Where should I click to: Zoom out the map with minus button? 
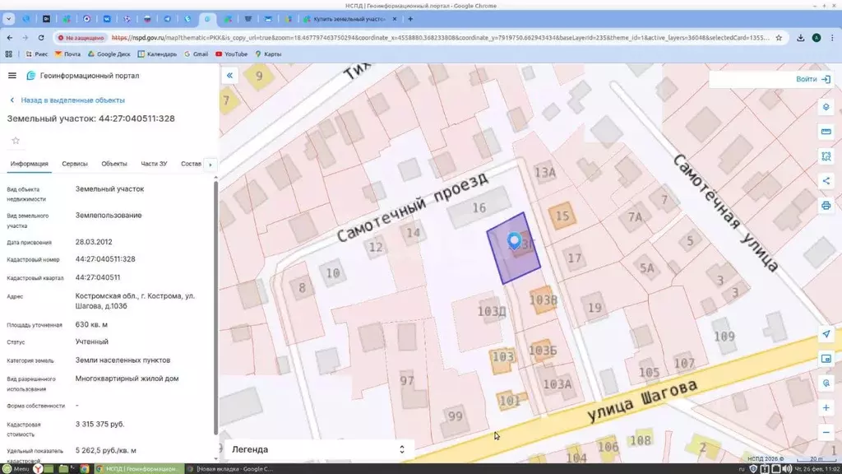[x=826, y=433]
